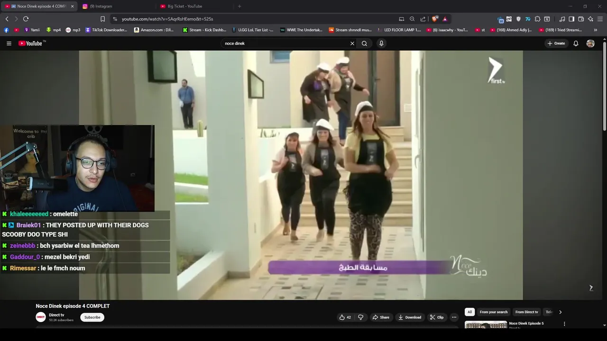The height and width of the screenshot is (341, 607).
Task: Open U.GG LoL Tier List bookmark
Action: point(252,30)
